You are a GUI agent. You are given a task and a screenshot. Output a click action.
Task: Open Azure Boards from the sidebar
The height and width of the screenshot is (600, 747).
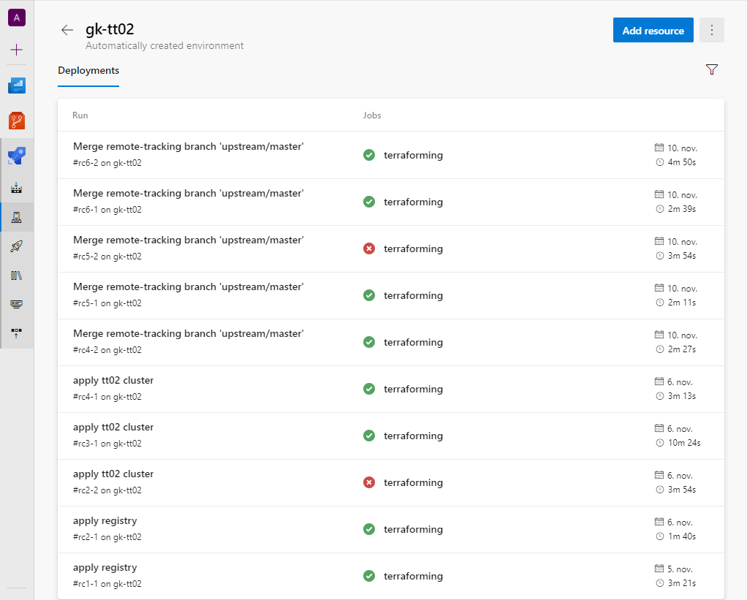coord(17,86)
